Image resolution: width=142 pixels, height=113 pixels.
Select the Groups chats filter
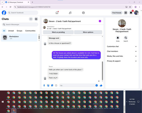(19, 31)
